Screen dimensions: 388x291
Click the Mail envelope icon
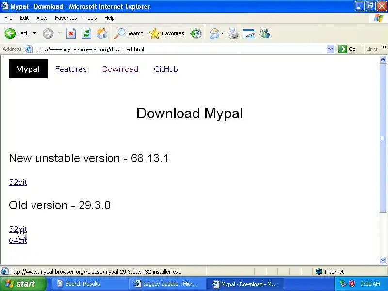click(214, 33)
